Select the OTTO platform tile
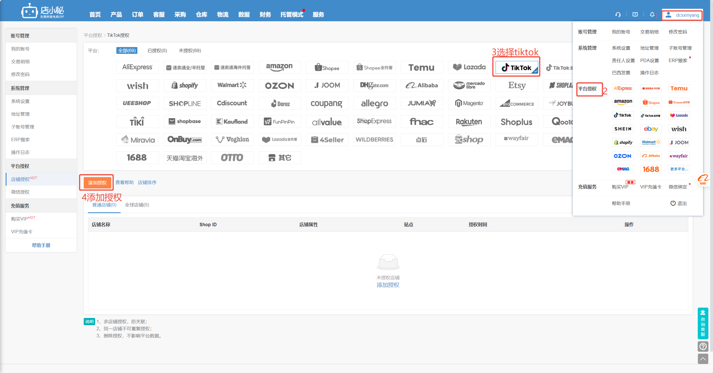 coord(232,158)
